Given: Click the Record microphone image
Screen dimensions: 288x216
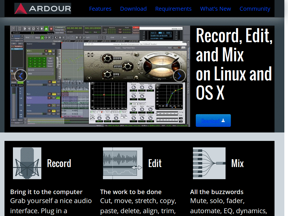Looking at the screenshot, I should (27, 163).
